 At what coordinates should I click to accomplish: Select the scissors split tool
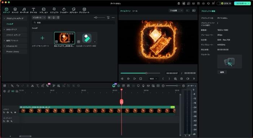click(x=33, y=86)
